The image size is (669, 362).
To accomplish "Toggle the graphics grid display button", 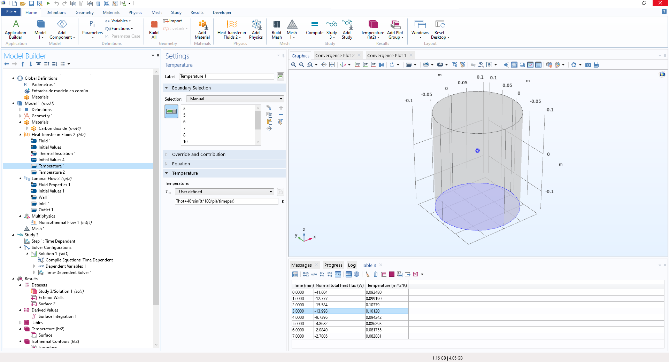I will coord(538,65).
